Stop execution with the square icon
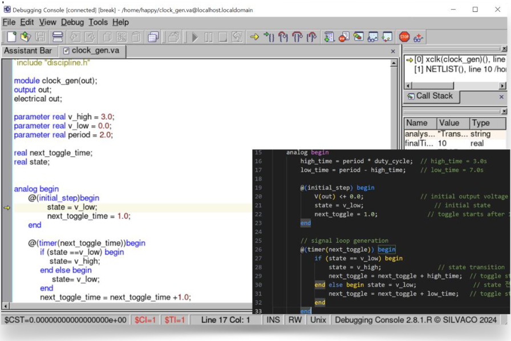This screenshot has height=341, width=511. (x=222, y=37)
